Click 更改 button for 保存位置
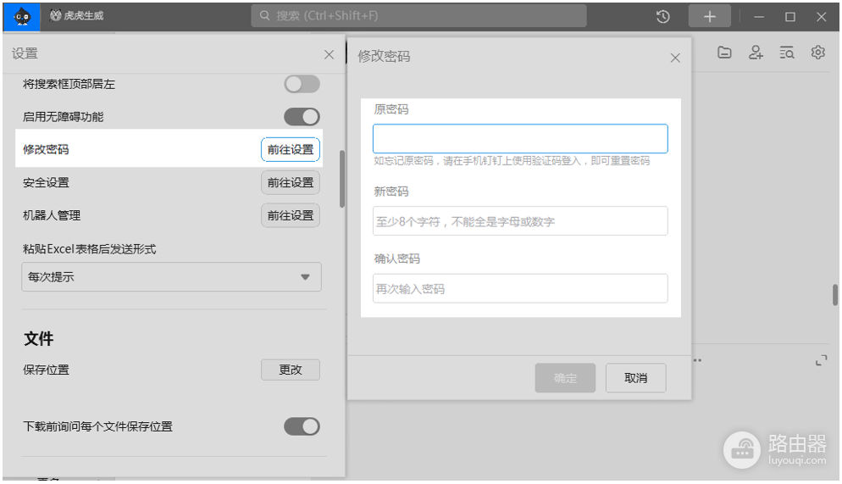Viewport: 842px width, 484px height. click(x=291, y=370)
